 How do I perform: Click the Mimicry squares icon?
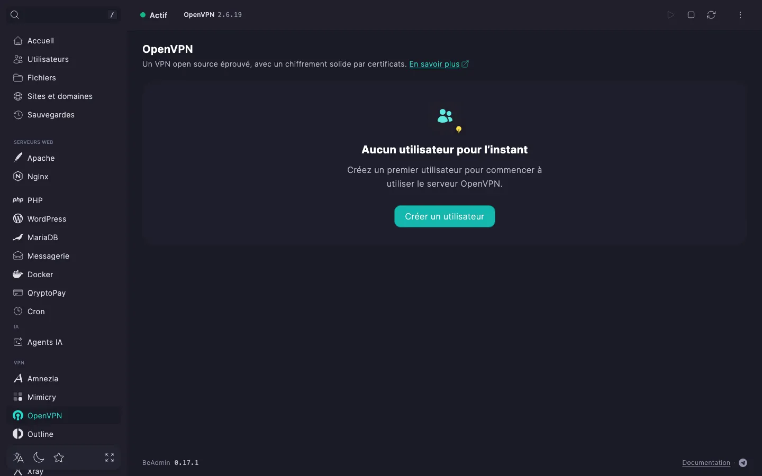[18, 397]
